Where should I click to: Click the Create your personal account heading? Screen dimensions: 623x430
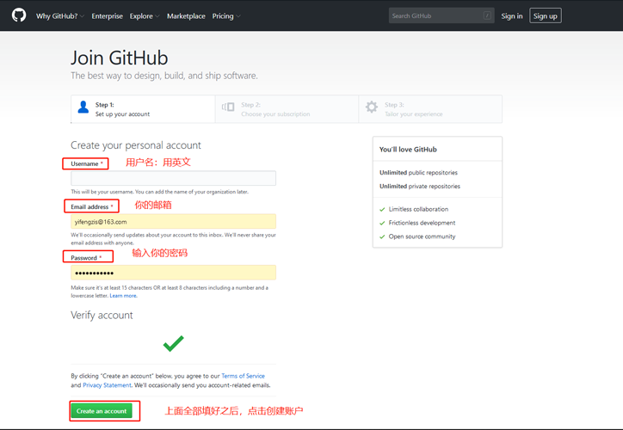point(136,145)
